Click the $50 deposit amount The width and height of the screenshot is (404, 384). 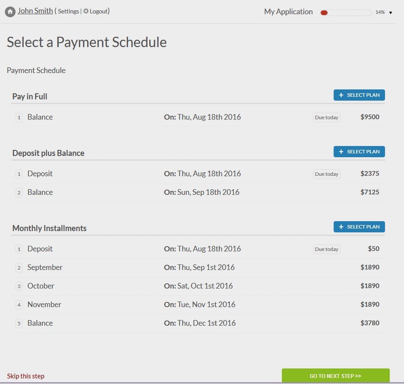374,249
